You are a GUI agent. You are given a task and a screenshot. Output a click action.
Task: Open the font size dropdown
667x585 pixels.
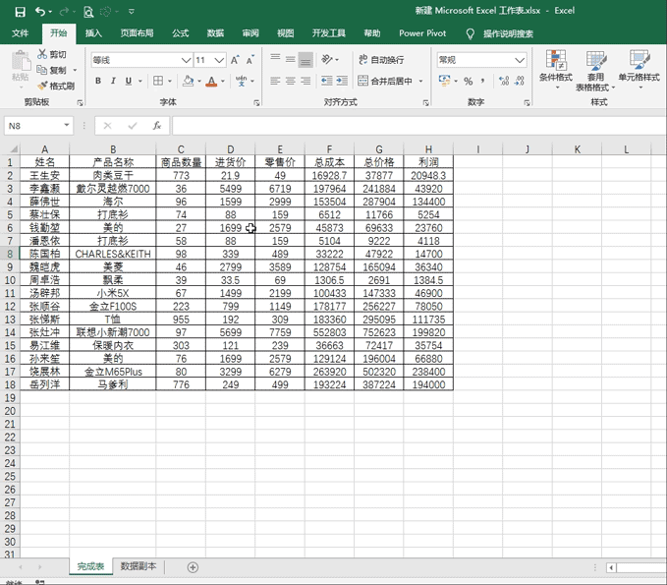[219, 60]
